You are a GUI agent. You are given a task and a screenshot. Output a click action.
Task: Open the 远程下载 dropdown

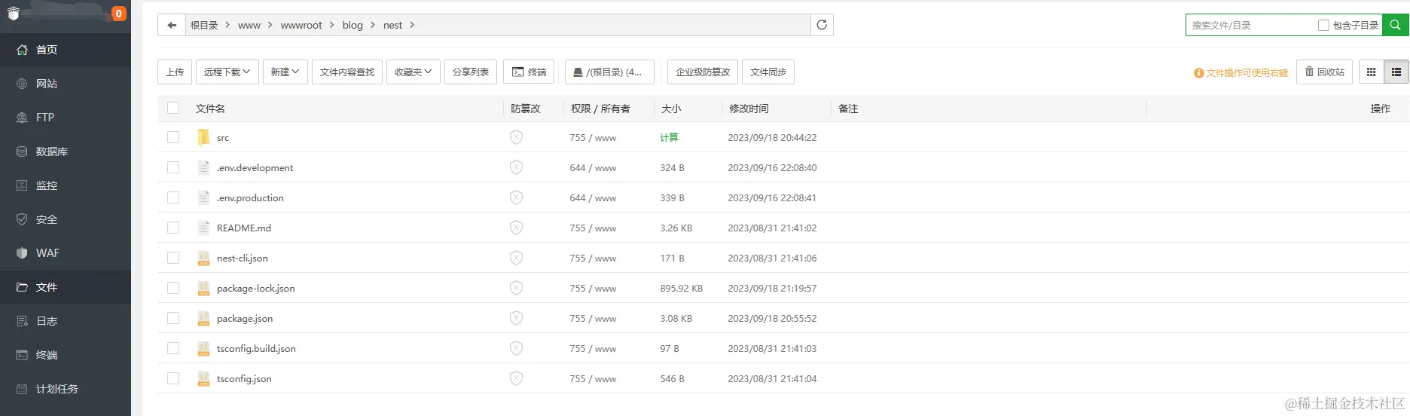pyautogui.click(x=227, y=72)
